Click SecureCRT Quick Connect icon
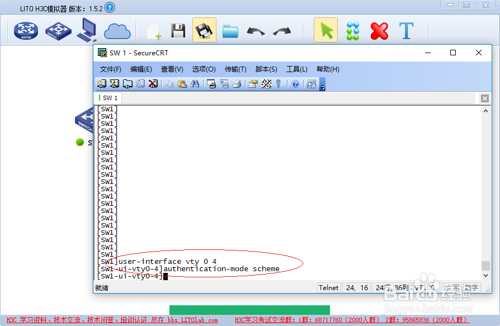Image resolution: width=500 pixels, height=326 pixels. [115, 84]
